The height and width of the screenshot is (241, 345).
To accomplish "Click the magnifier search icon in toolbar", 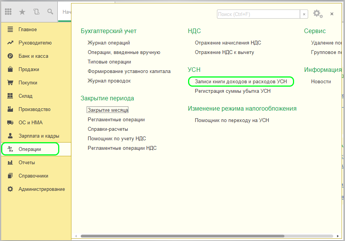I will 50,12.
